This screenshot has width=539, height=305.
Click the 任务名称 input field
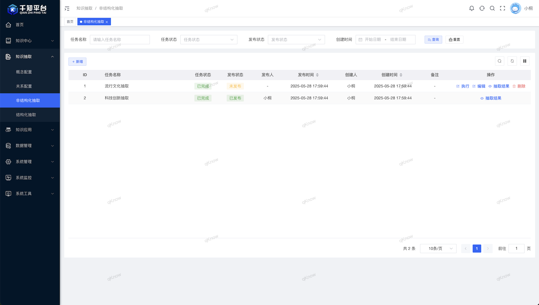(120, 39)
